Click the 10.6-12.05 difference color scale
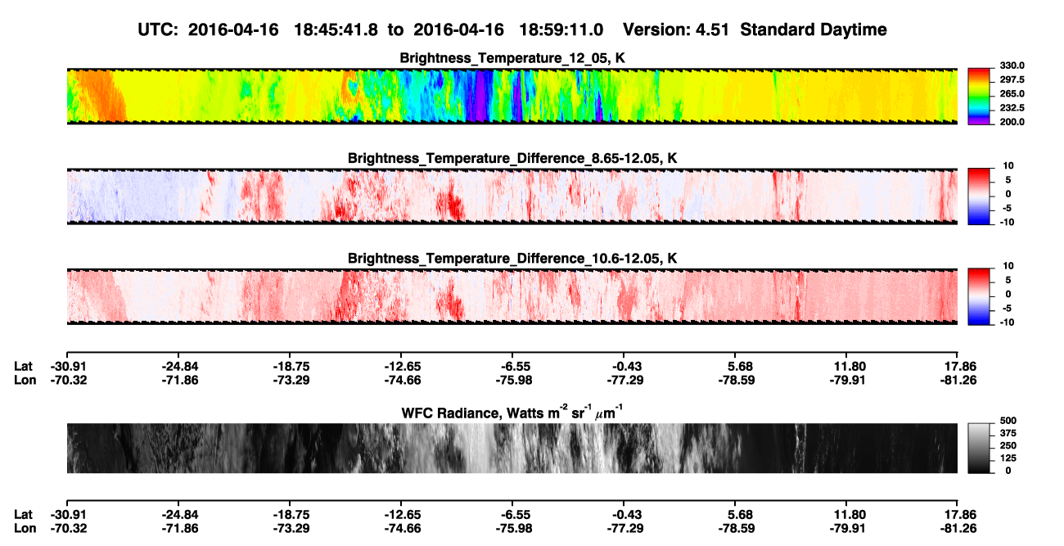 [x=978, y=296]
